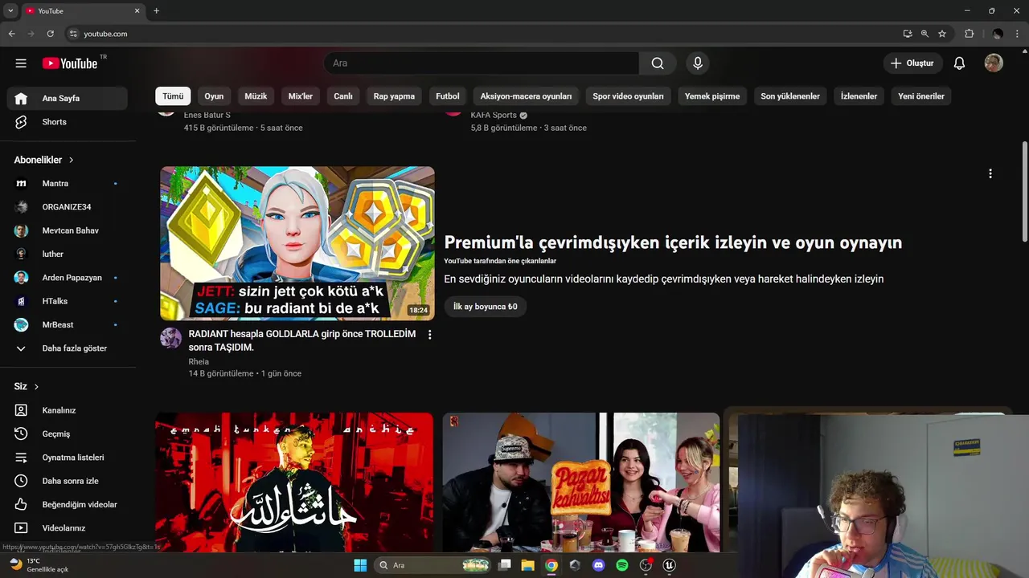The height and width of the screenshot is (578, 1029).
Task: Click the search magnifier button
Action: pyautogui.click(x=658, y=63)
